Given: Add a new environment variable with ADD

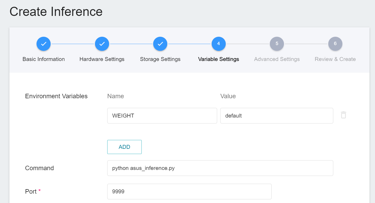Looking at the screenshot, I should pos(124,147).
